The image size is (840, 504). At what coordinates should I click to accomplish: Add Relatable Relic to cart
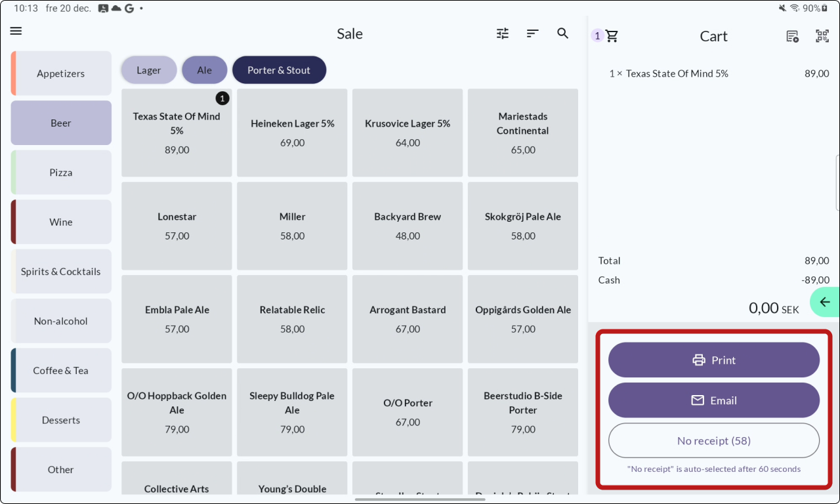pos(292,319)
